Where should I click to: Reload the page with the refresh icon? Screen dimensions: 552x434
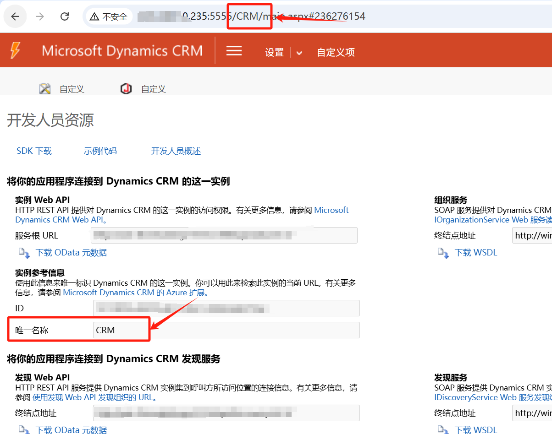tap(65, 17)
